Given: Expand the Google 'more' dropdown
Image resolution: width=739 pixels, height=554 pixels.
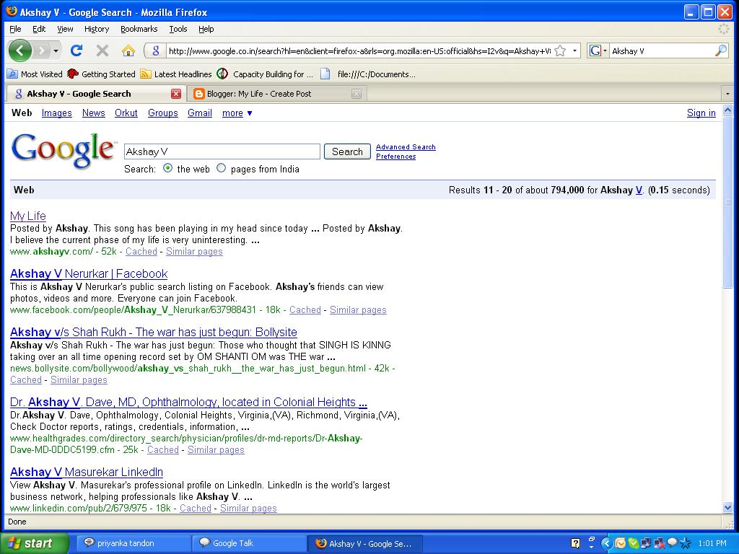Looking at the screenshot, I should (237, 113).
